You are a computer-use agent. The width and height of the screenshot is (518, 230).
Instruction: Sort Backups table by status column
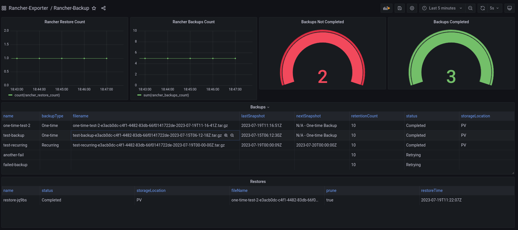411,116
